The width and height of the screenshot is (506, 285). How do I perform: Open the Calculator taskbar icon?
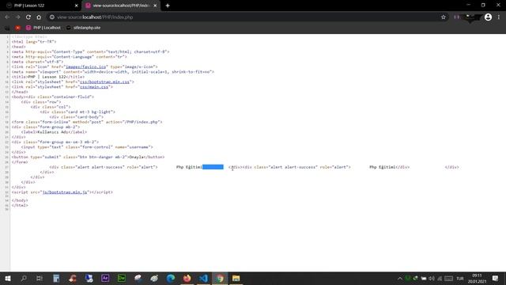click(x=56, y=278)
